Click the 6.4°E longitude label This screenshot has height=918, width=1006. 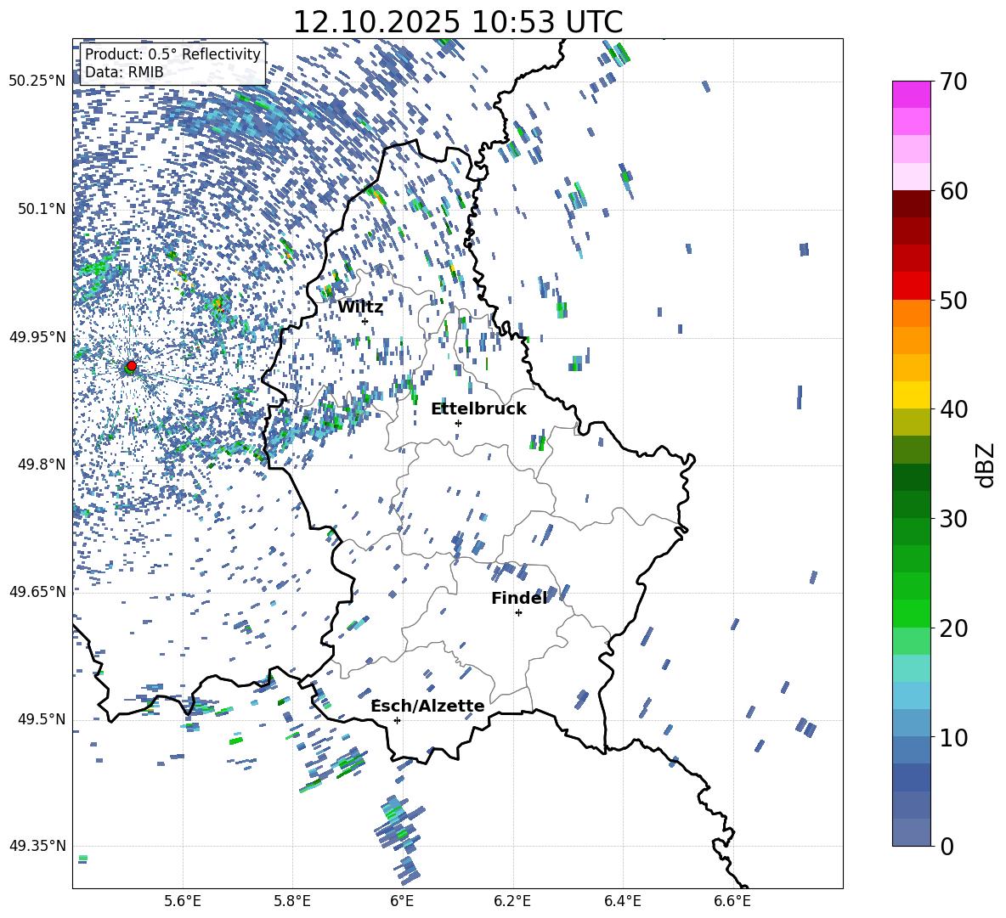click(622, 901)
